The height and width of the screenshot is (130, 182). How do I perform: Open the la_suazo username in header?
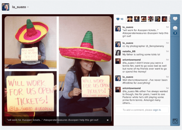pyautogui.click(x=19, y=7)
